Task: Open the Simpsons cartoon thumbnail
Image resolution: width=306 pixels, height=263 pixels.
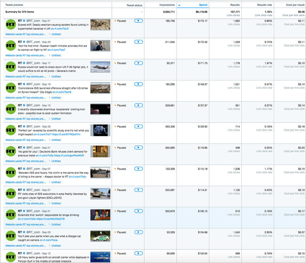Action: click(100, 215)
